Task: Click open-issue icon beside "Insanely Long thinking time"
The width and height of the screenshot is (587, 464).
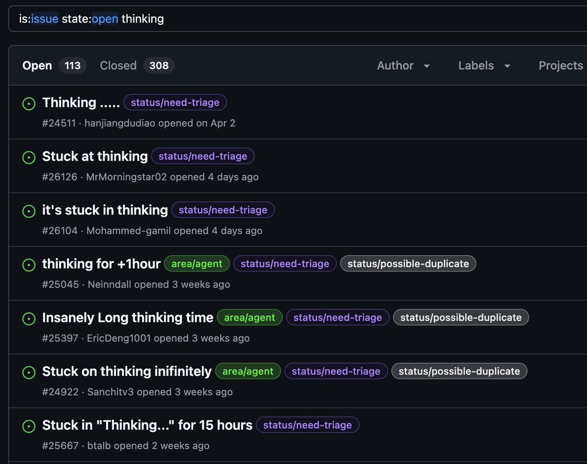Action: [x=29, y=319]
